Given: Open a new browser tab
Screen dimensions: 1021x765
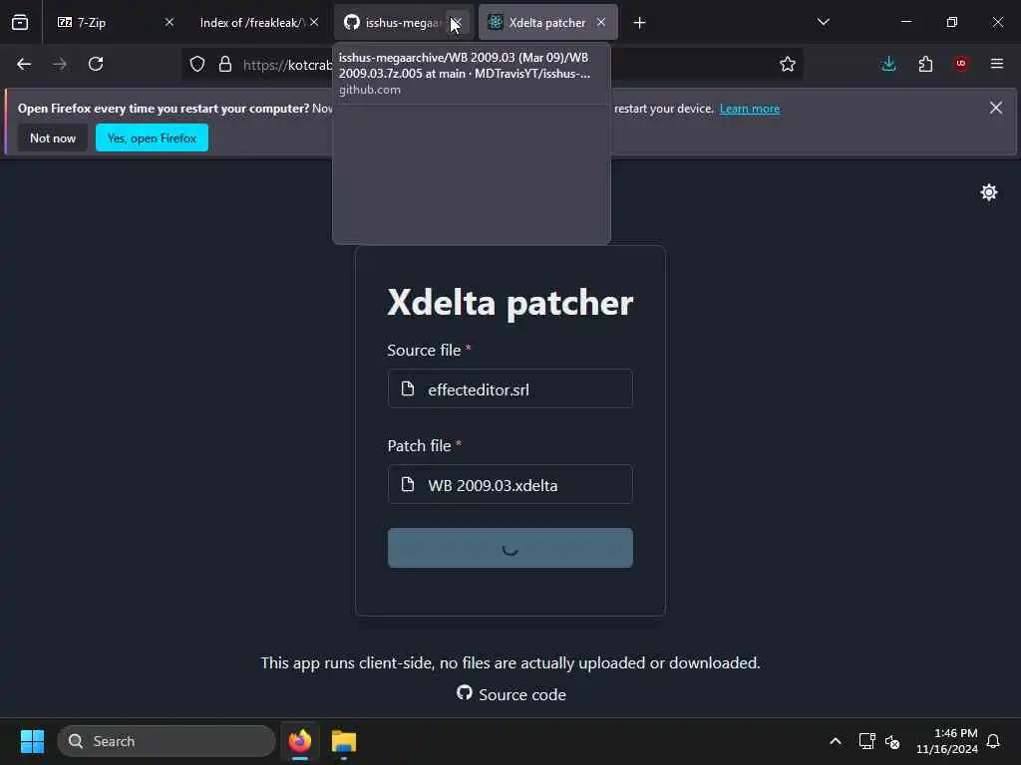Looking at the screenshot, I should (x=639, y=23).
